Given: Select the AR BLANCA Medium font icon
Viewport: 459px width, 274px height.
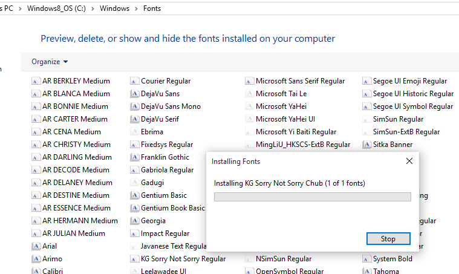Looking at the screenshot, I should (36, 94).
